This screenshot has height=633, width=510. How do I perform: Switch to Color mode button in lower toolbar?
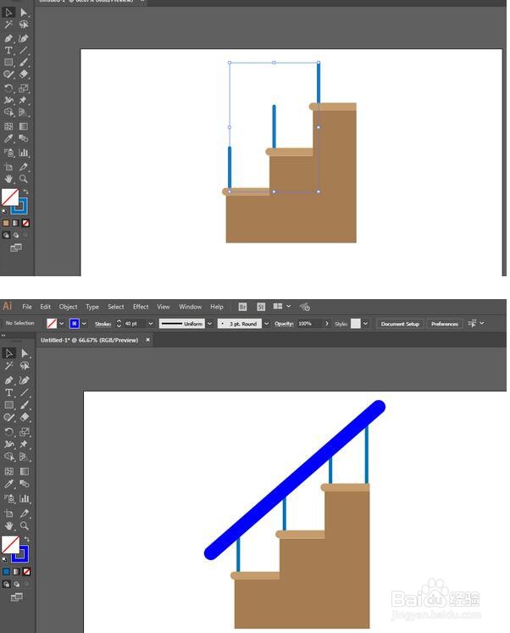tap(6, 572)
